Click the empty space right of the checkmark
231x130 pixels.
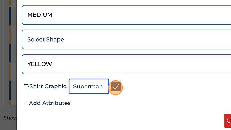[168, 87]
